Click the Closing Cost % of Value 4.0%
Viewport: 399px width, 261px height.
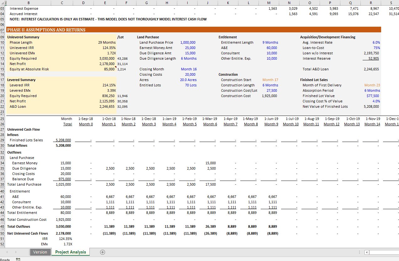click(x=376, y=101)
